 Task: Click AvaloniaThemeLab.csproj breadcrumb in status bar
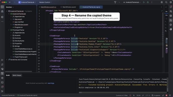point(27,95)
